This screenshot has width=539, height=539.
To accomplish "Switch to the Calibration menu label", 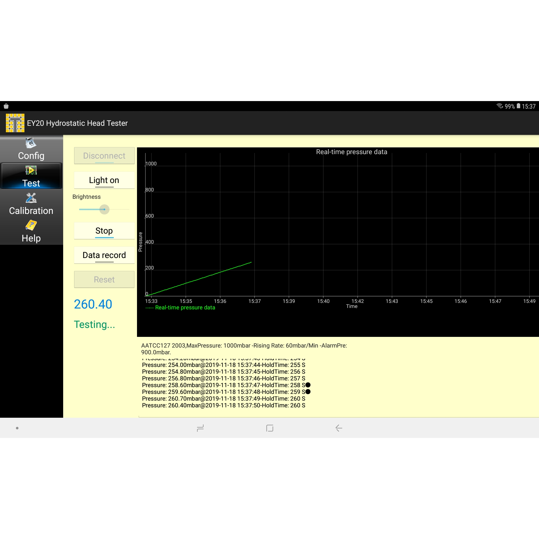I will tap(31, 211).
